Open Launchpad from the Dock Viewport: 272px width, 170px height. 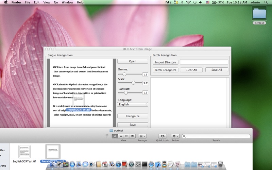point(59,164)
